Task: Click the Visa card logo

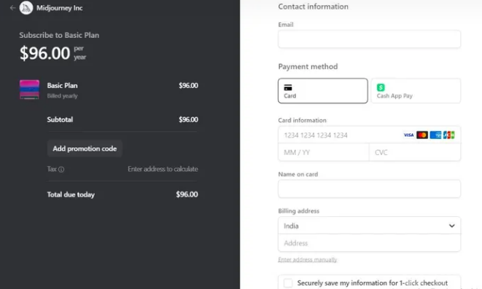Action: pos(408,135)
